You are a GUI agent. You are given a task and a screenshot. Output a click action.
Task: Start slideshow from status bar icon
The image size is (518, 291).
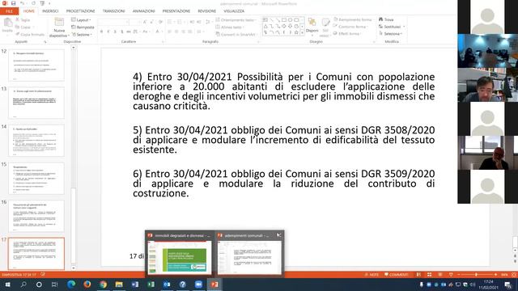(451, 275)
